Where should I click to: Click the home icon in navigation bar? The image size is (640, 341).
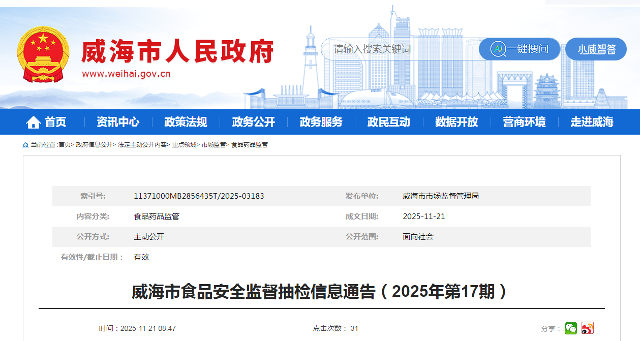tap(34, 122)
